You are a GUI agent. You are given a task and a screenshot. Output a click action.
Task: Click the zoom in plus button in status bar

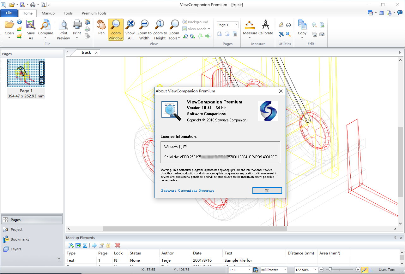point(358,270)
